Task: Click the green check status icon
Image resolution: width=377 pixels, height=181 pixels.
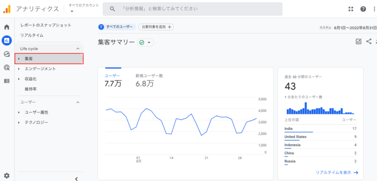Action: click(141, 43)
